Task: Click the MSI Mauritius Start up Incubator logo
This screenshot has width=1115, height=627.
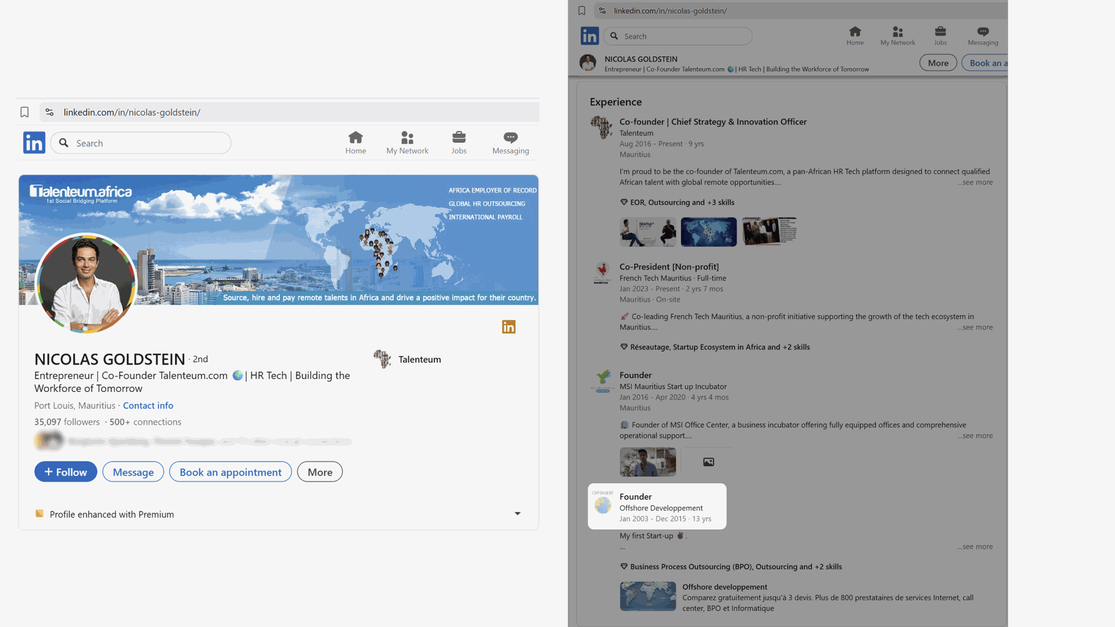Action: tap(602, 381)
